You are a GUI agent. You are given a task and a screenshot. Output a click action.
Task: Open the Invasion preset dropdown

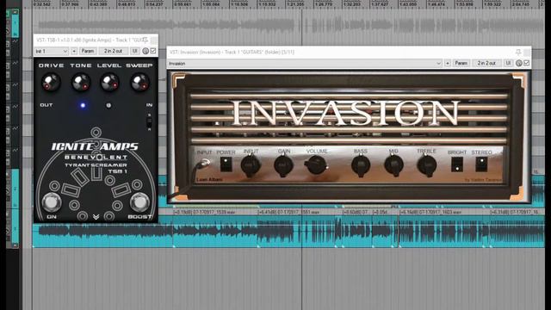coord(304,63)
